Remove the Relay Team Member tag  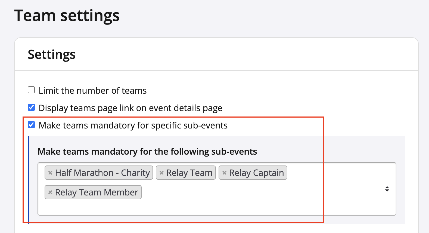[x=50, y=192]
